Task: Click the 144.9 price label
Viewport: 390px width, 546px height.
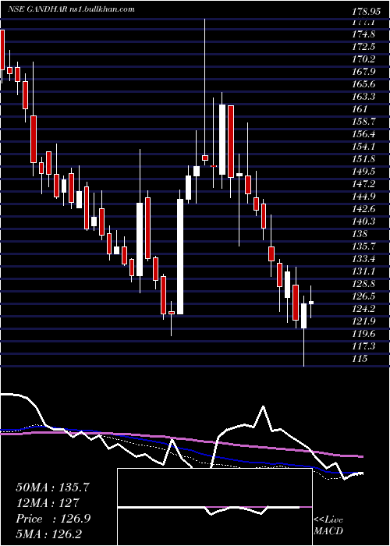Action: pyautogui.click(x=364, y=197)
